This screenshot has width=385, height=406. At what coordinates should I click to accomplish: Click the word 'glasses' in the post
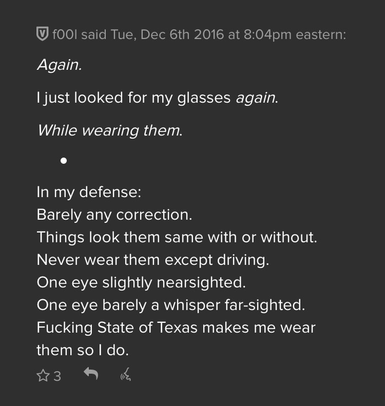[x=203, y=98]
